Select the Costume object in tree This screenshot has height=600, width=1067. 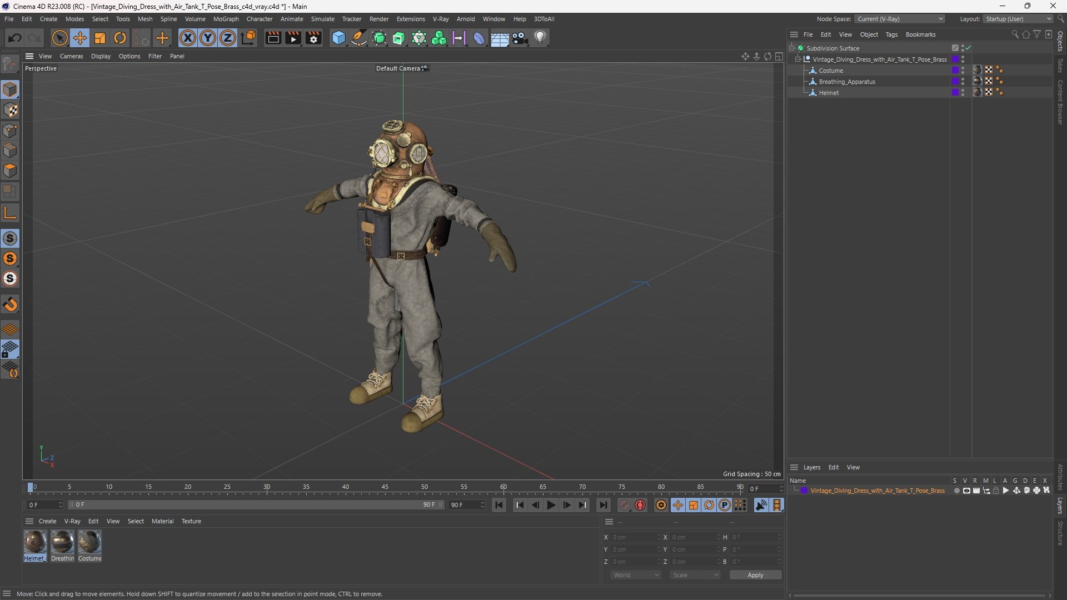coord(831,71)
